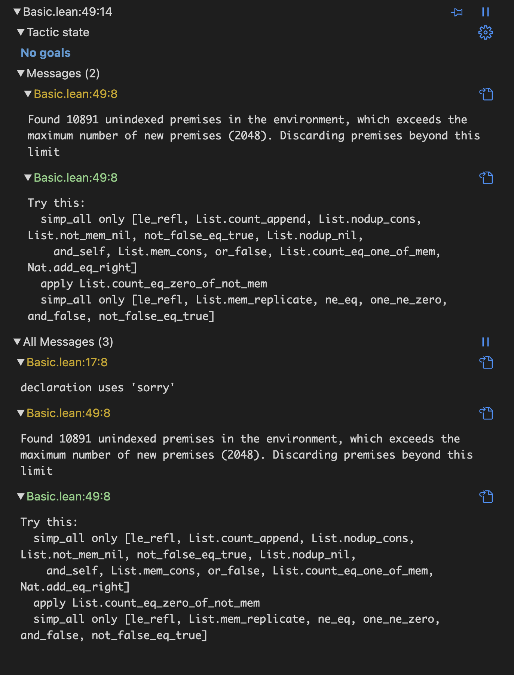Image resolution: width=514 pixels, height=675 pixels.
Task: Collapse the green Basic.lean:49:8 message under Messages (2)
Action: point(28,178)
